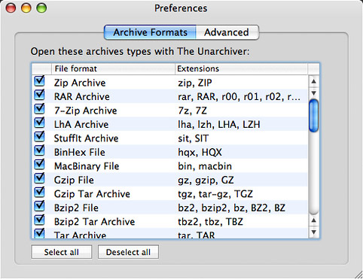
Task: Disable the MacBinary File checkbox
Action: click(39, 165)
